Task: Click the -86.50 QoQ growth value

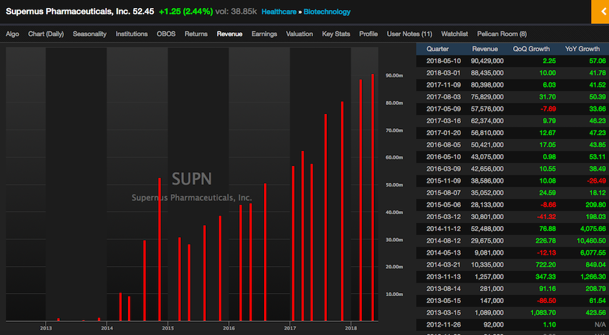Action: (x=546, y=301)
